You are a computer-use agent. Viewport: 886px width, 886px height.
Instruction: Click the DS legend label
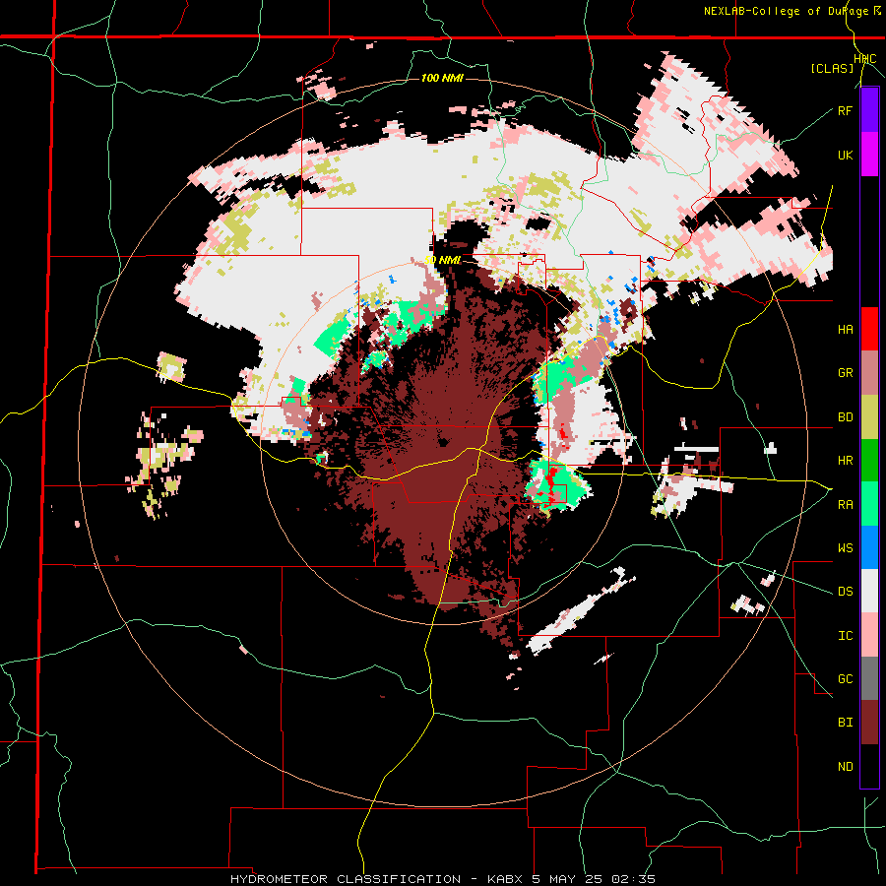pos(845,592)
